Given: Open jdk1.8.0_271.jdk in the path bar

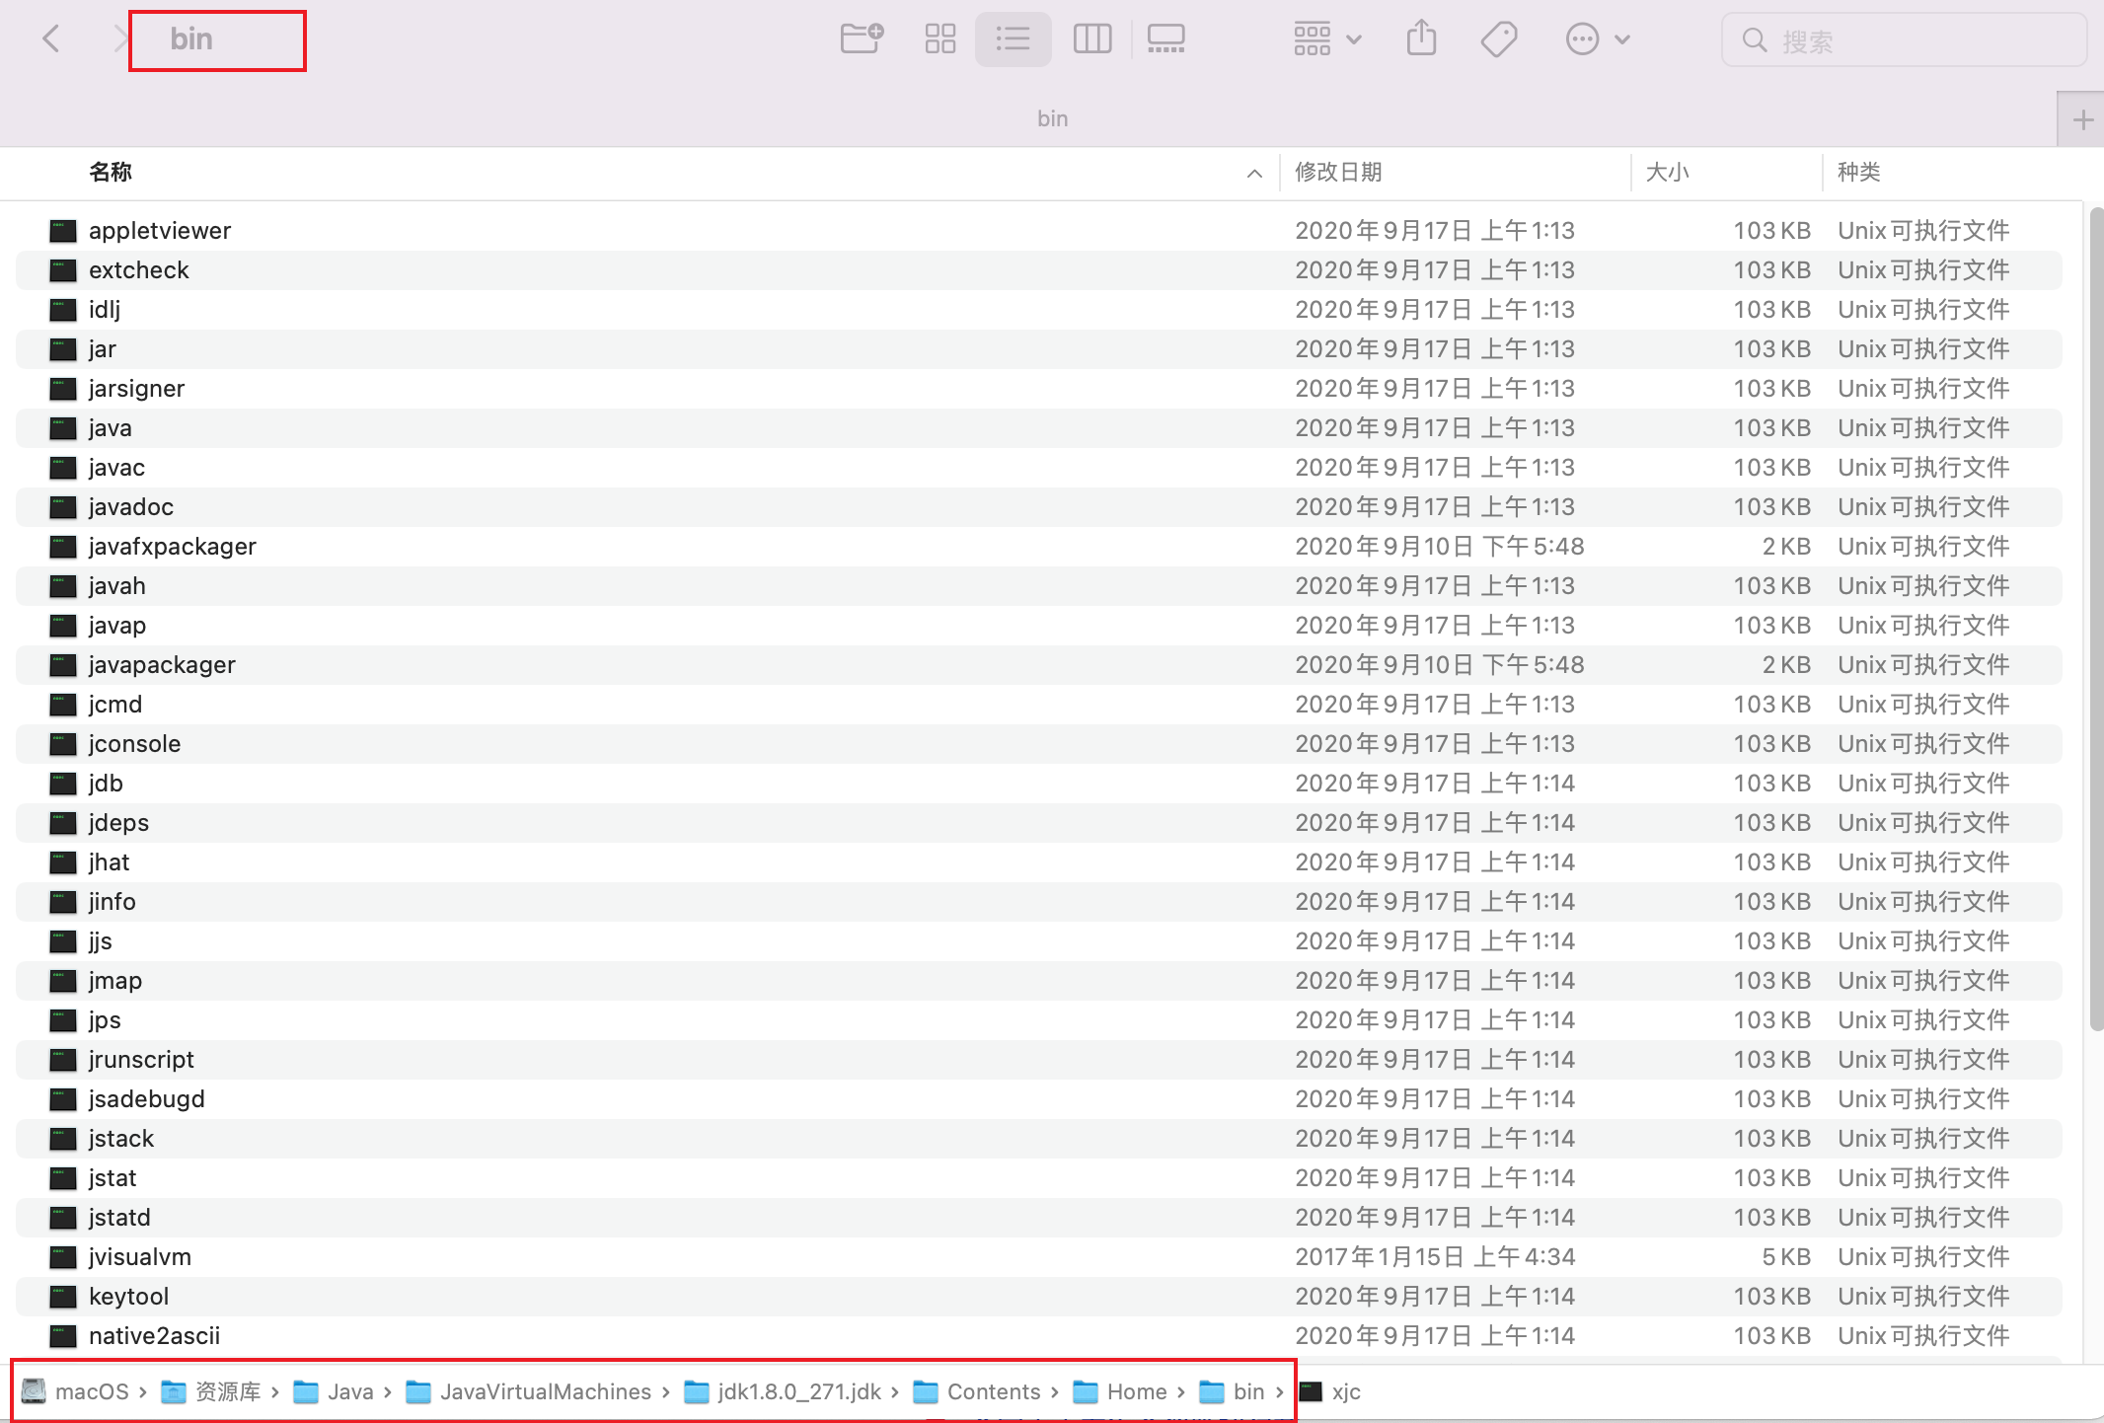Looking at the screenshot, I should pyautogui.click(x=783, y=1391).
